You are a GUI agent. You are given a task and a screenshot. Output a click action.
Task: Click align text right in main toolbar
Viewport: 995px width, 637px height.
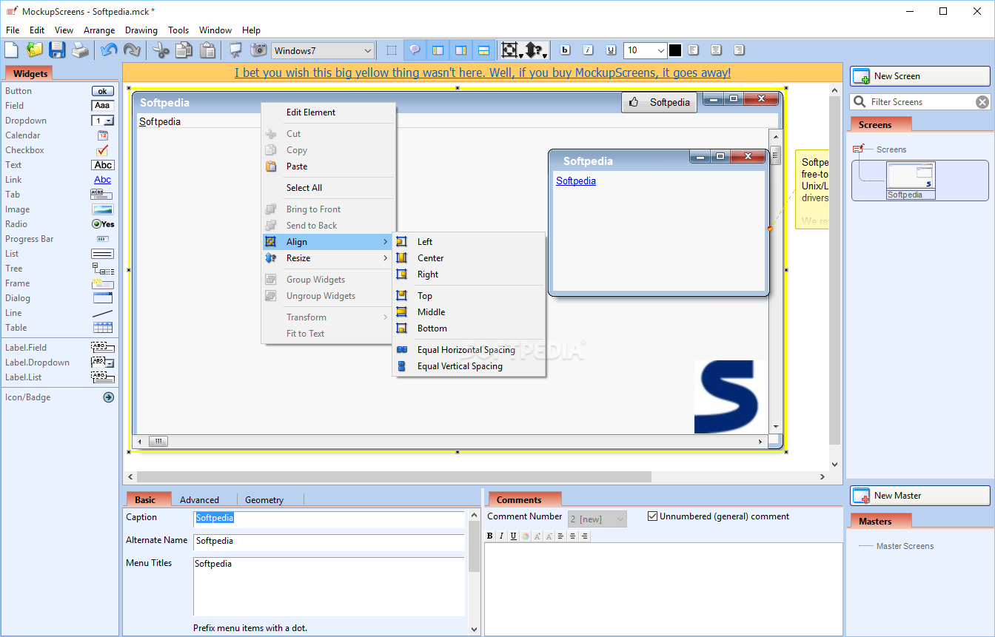[x=739, y=50]
